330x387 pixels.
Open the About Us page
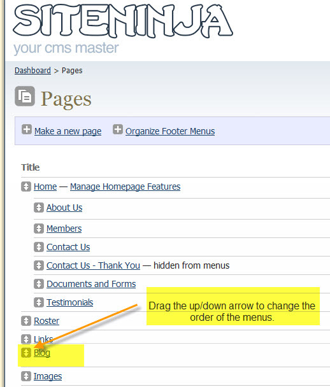(64, 208)
